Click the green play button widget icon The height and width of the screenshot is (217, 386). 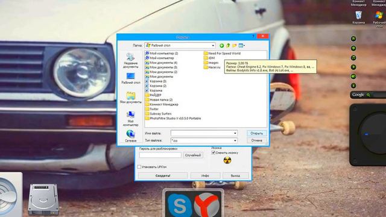[x=353, y=67]
